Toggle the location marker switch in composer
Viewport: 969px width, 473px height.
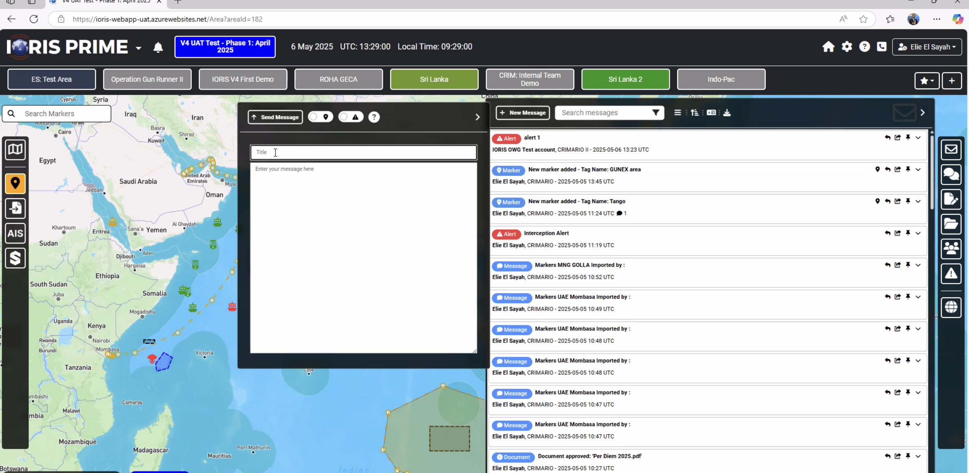(x=320, y=117)
